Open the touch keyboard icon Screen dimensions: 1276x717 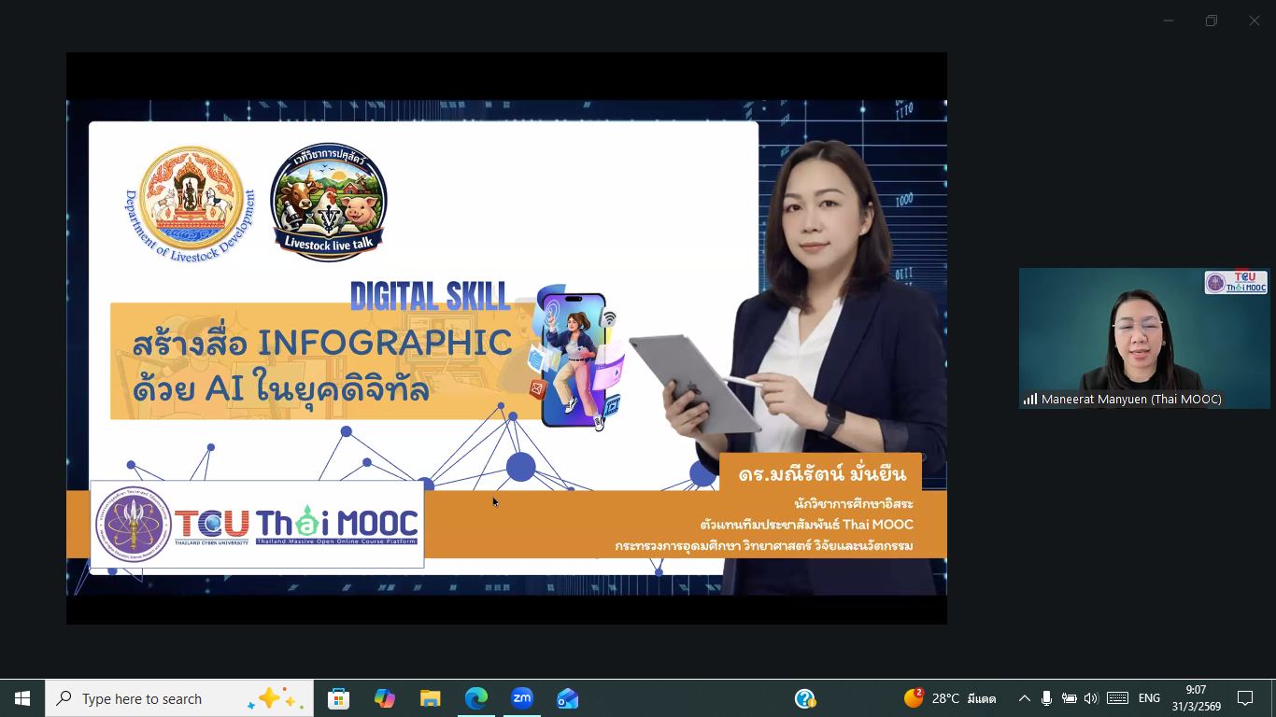point(1117,698)
